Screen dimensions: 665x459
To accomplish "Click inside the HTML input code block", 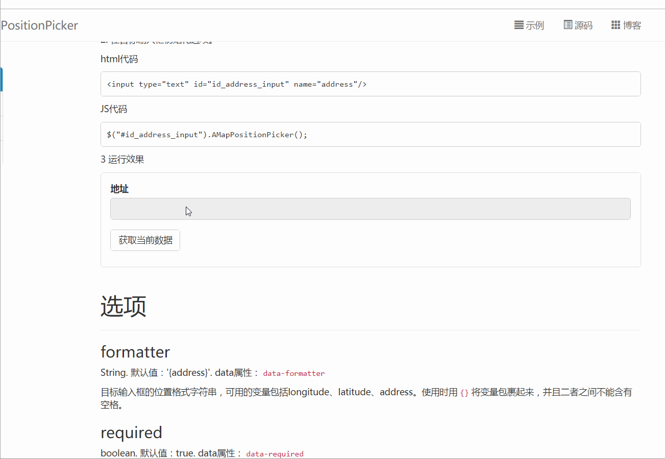I will (x=370, y=84).
